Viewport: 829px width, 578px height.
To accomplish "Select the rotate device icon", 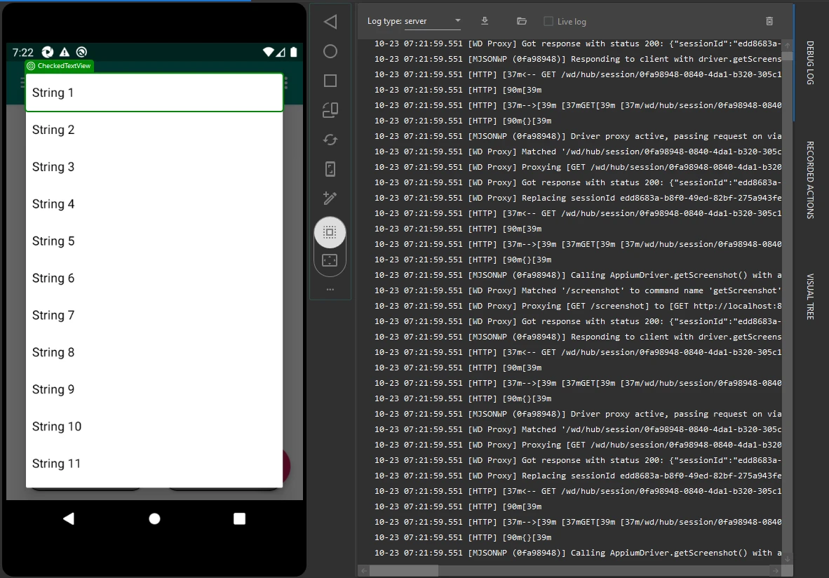I will 330,110.
